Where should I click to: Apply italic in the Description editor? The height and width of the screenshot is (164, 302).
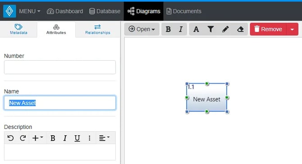click(x=65, y=138)
